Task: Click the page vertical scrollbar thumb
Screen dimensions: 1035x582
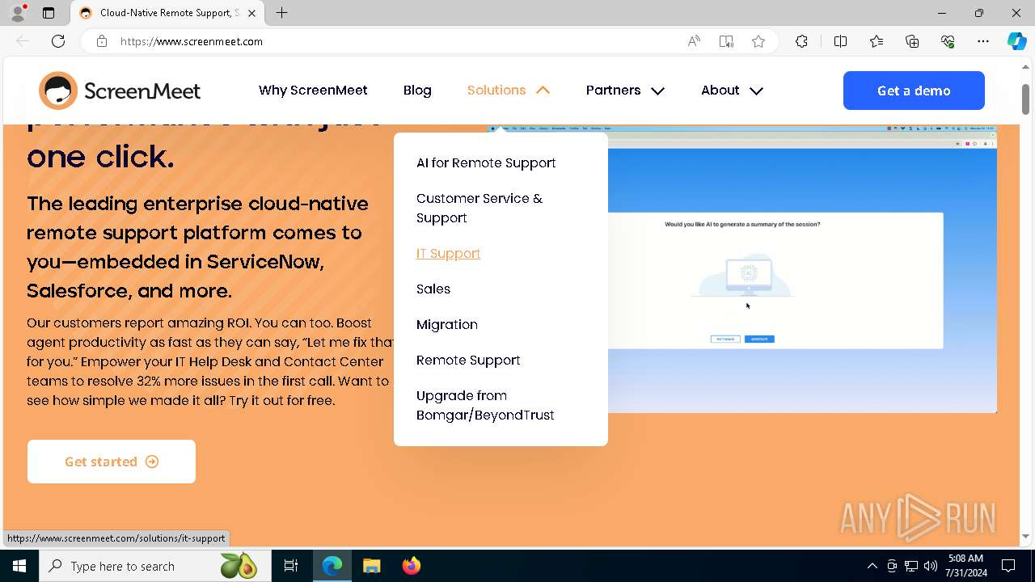Action: (1026, 99)
